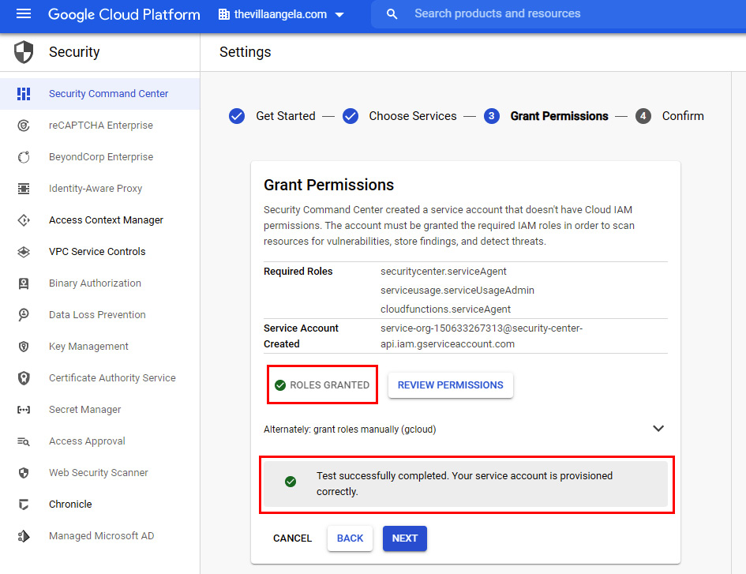Screen dimensions: 746x574
Task: Open the hamburger navigation menu
Action: click(x=24, y=13)
